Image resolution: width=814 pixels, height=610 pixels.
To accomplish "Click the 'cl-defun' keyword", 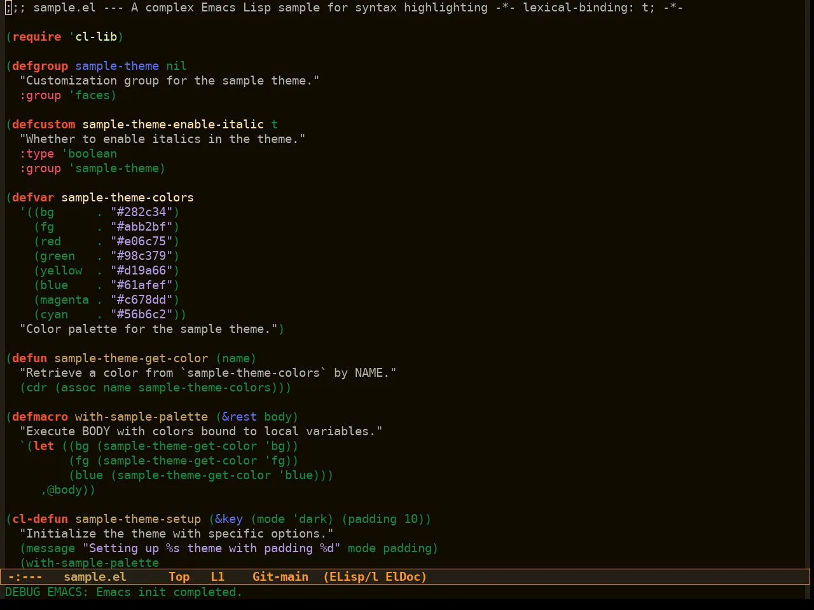I will tap(40, 519).
